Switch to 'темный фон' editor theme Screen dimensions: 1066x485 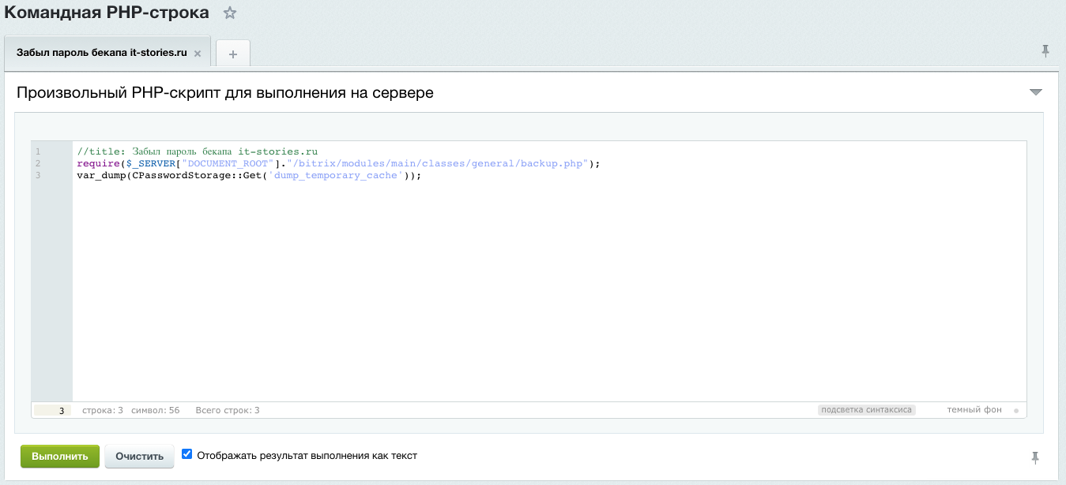click(x=974, y=410)
